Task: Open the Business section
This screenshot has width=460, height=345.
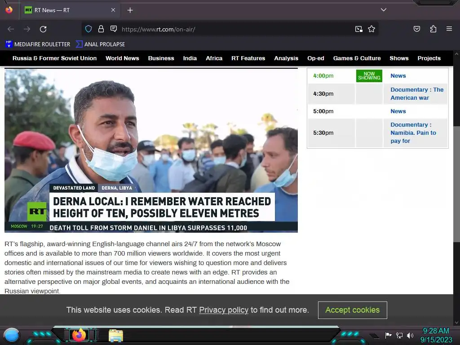Action: pyautogui.click(x=161, y=58)
